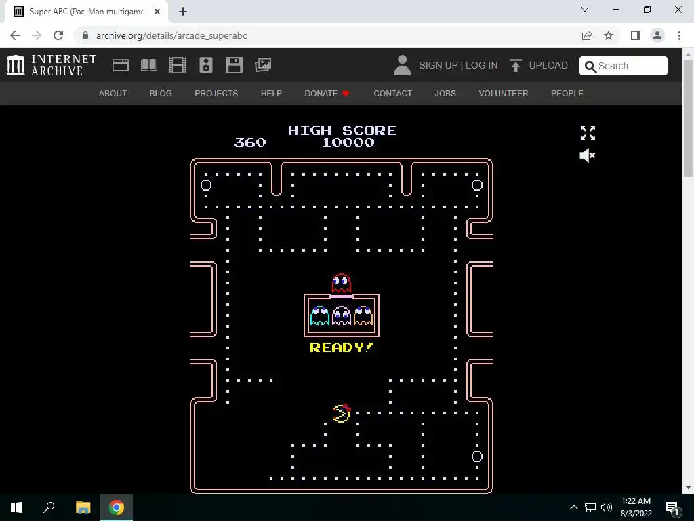Open the Software floppy disk icon
Screen dimensions: 694x521
pyautogui.click(x=234, y=65)
